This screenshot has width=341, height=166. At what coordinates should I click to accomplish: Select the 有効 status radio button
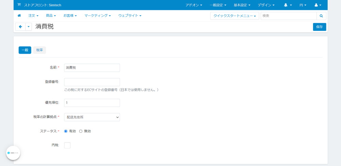click(x=66, y=131)
